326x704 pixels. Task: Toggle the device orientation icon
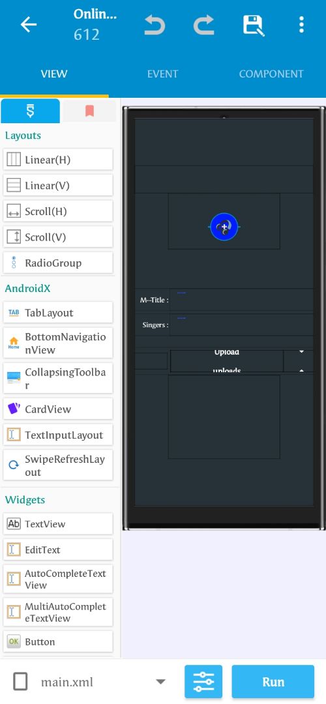pos(20,682)
